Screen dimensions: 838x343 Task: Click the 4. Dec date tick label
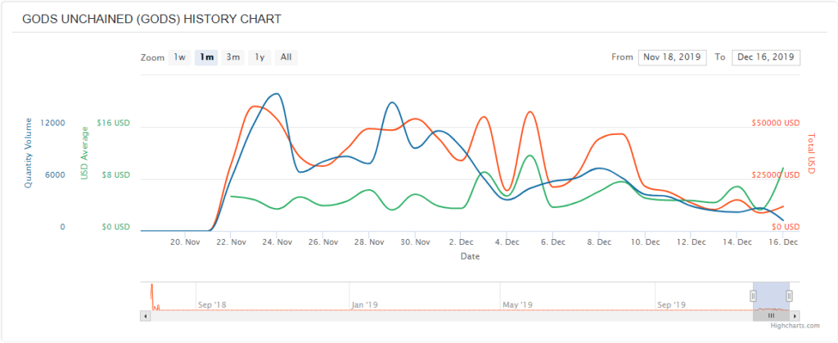pyautogui.click(x=507, y=242)
